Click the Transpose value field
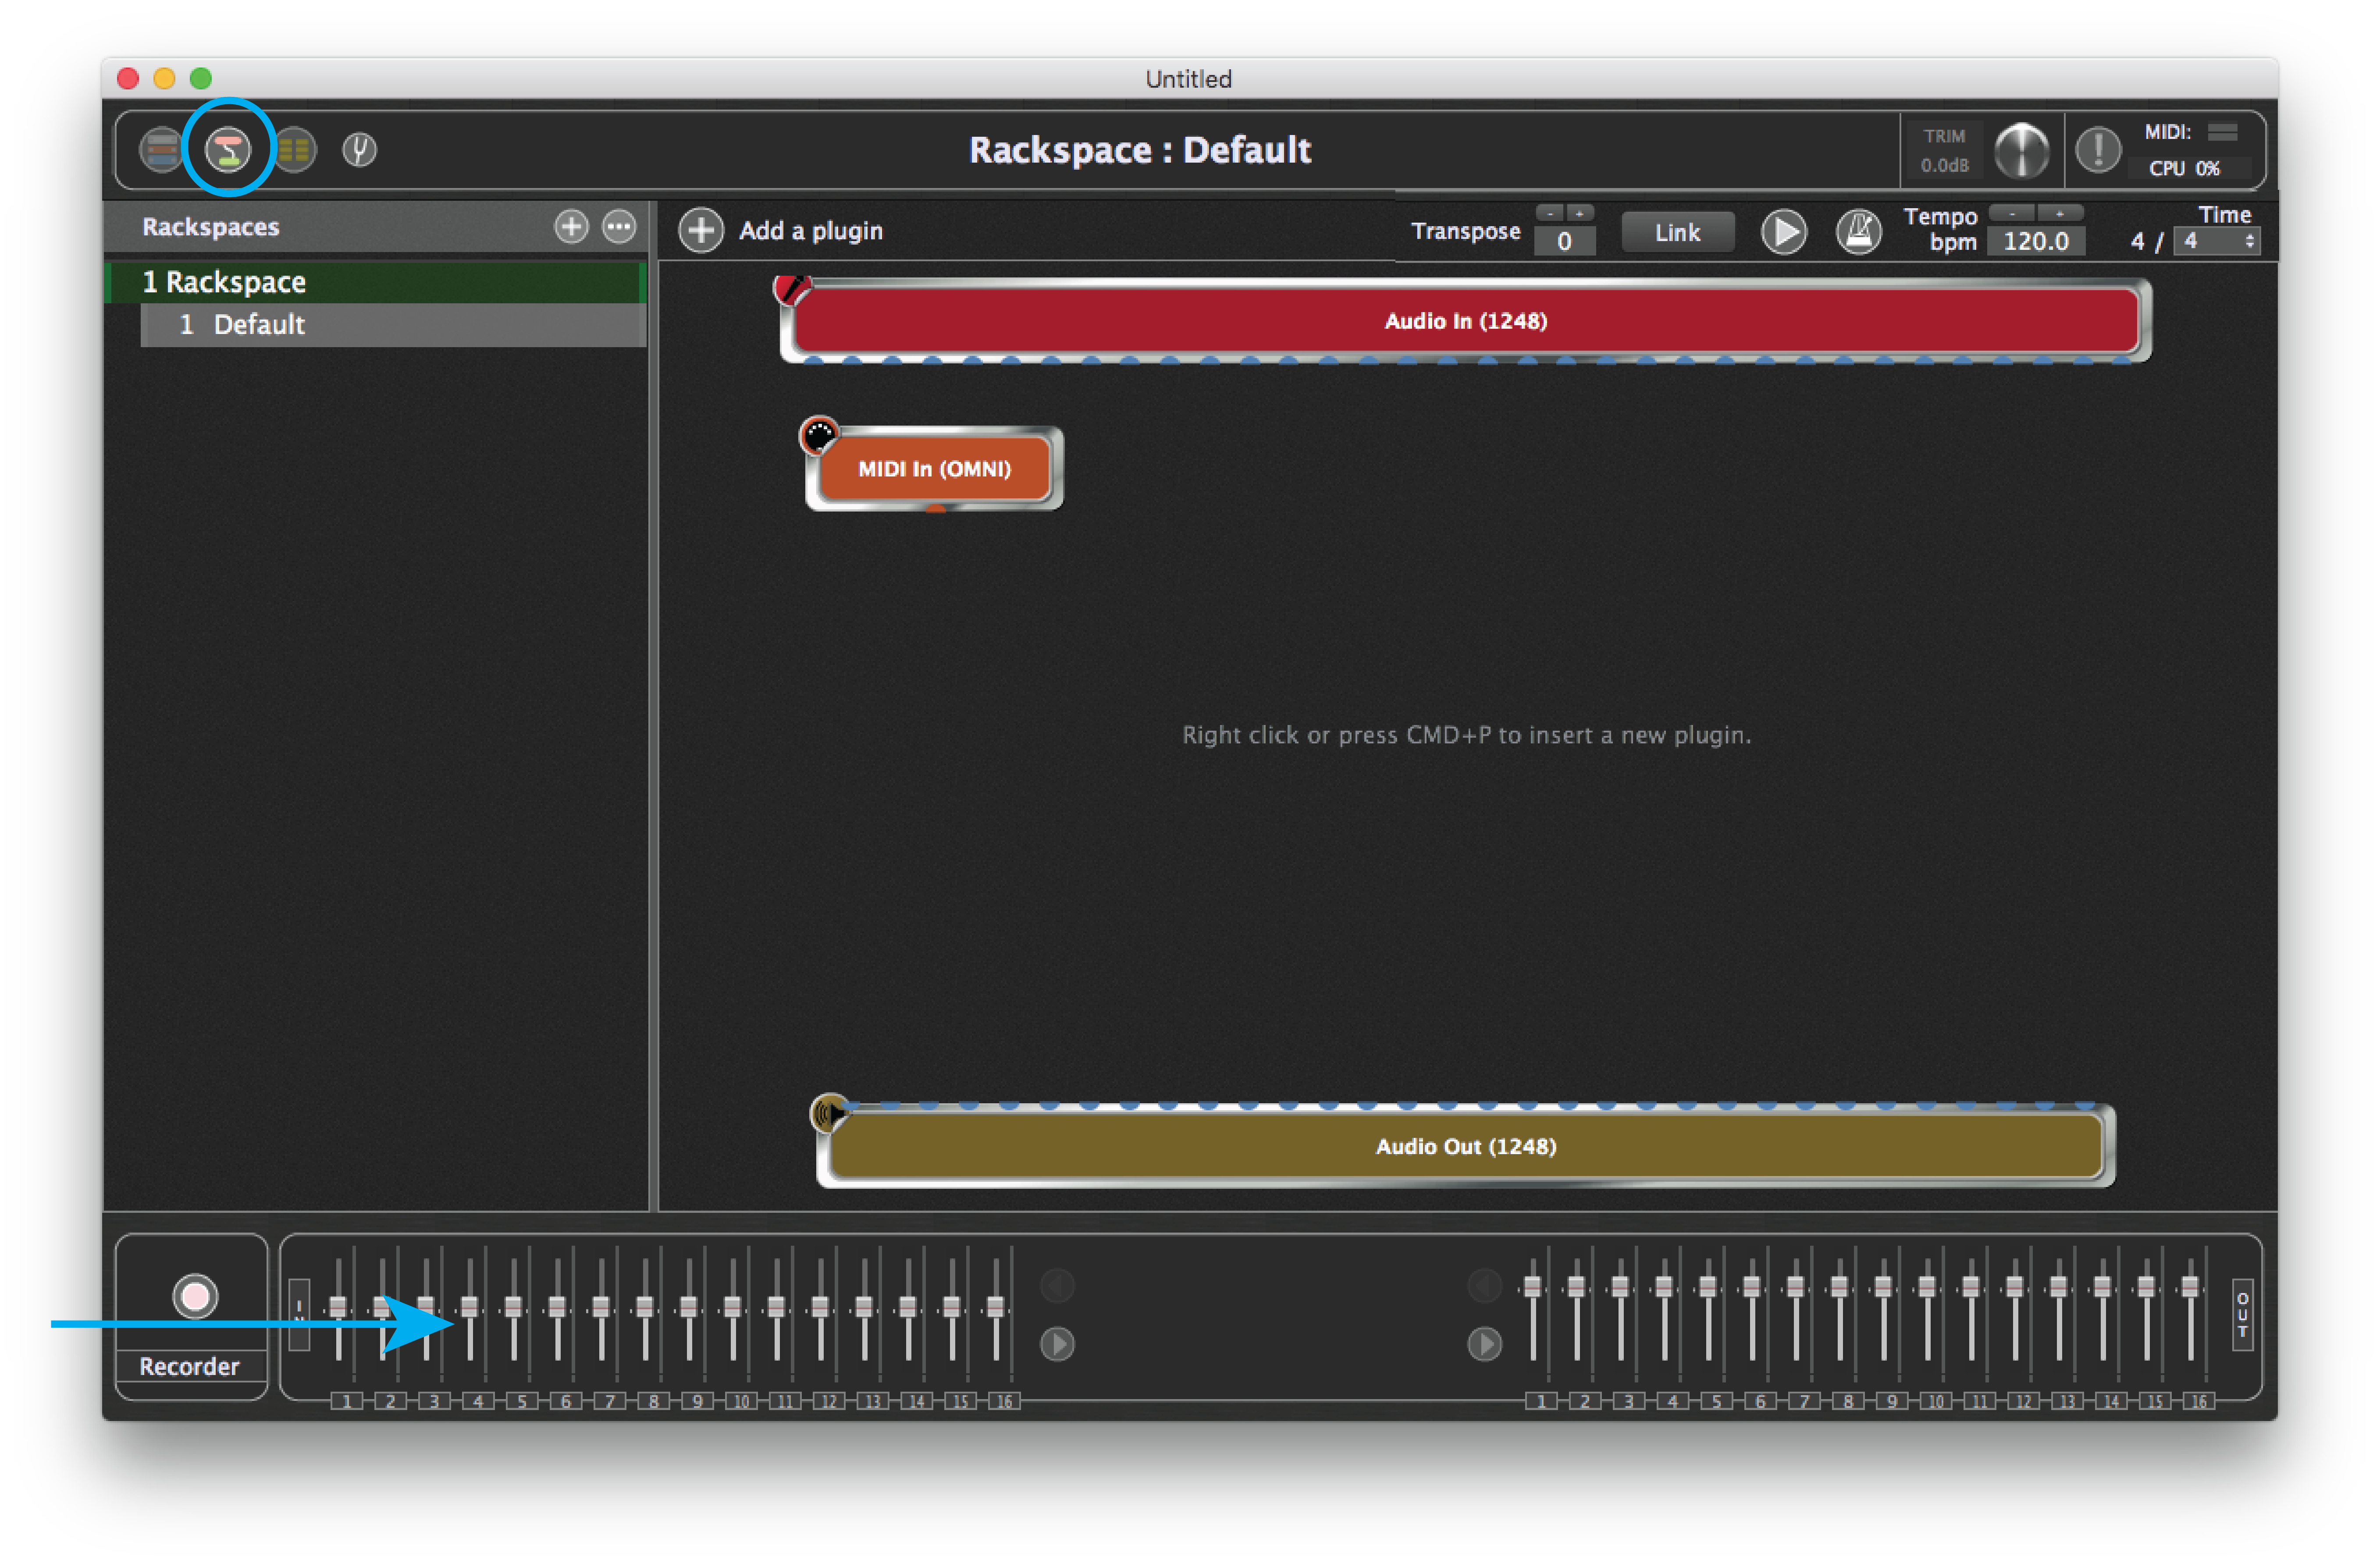The height and width of the screenshot is (1567, 2380). (1564, 241)
